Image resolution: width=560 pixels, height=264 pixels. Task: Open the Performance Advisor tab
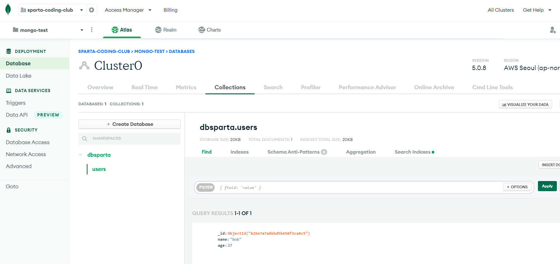[367, 87]
